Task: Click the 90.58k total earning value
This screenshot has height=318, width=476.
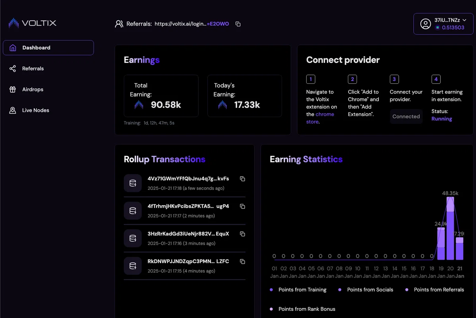Action: point(166,105)
